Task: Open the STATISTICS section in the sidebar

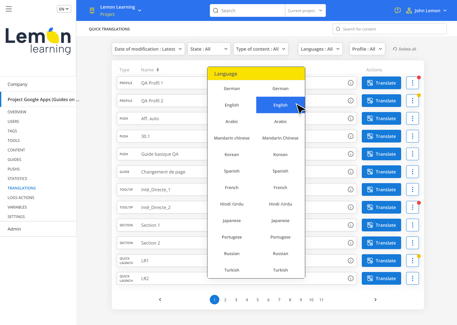Action: (17, 178)
